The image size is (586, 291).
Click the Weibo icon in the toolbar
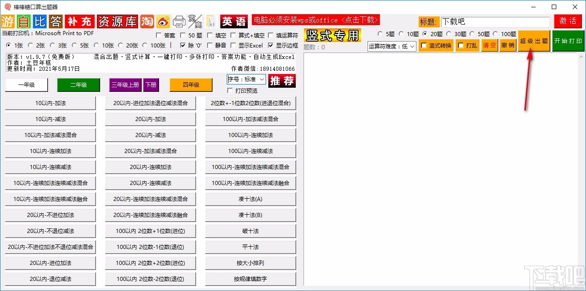pos(163,21)
